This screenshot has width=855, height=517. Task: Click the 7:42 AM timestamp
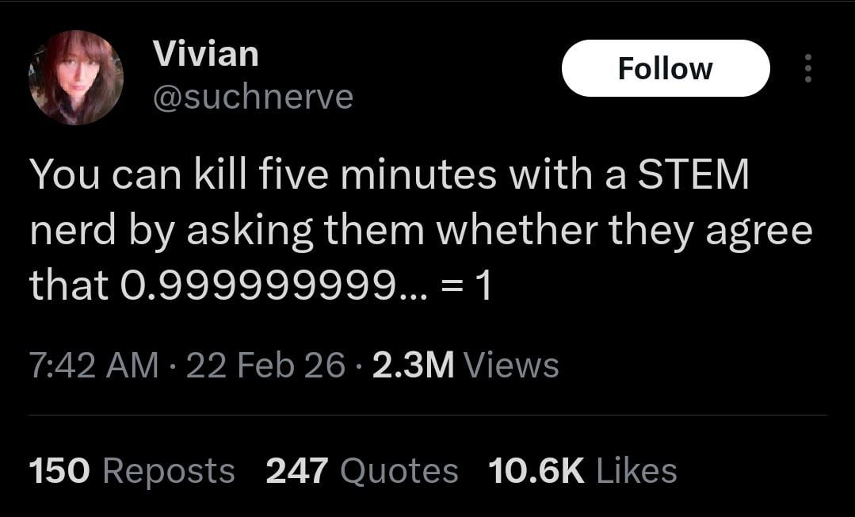pos(94,366)
